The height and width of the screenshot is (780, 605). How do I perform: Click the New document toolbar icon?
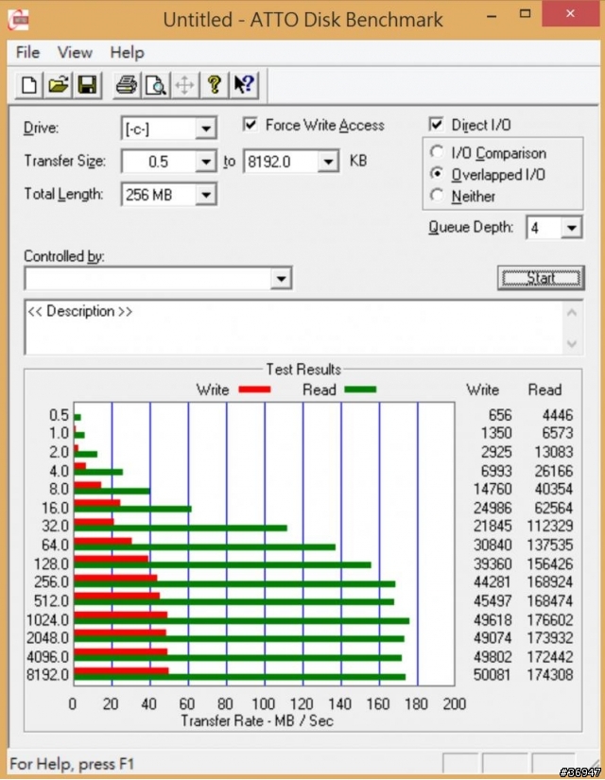(x=29, y=85)
